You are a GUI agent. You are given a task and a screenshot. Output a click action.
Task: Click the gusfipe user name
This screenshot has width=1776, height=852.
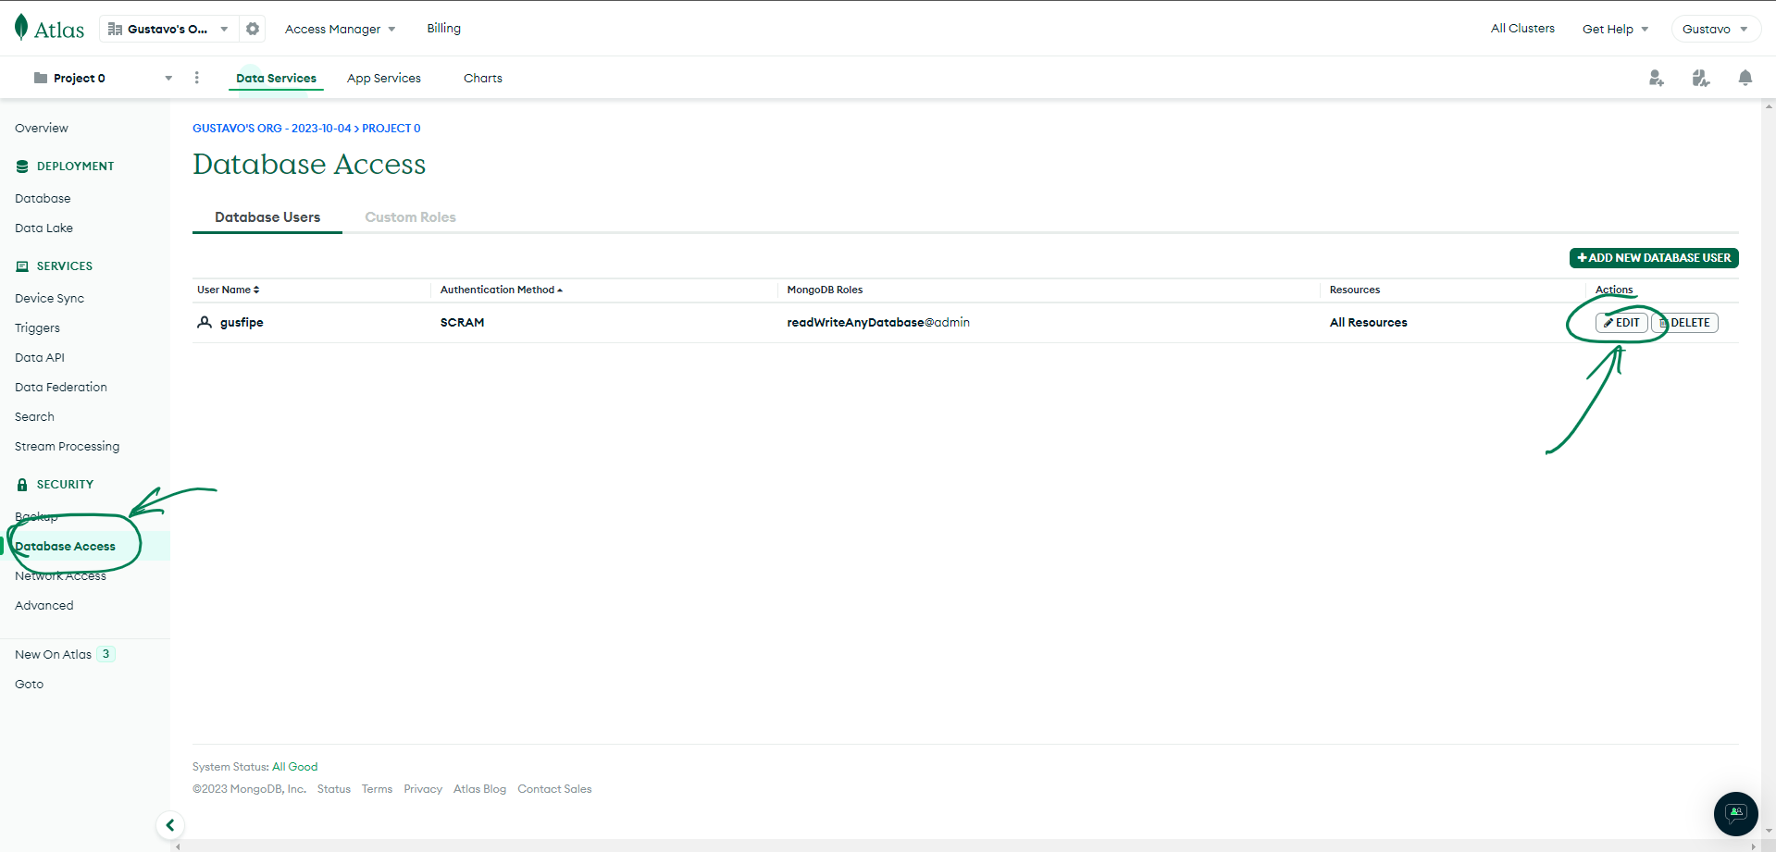[x=242, y=323]
